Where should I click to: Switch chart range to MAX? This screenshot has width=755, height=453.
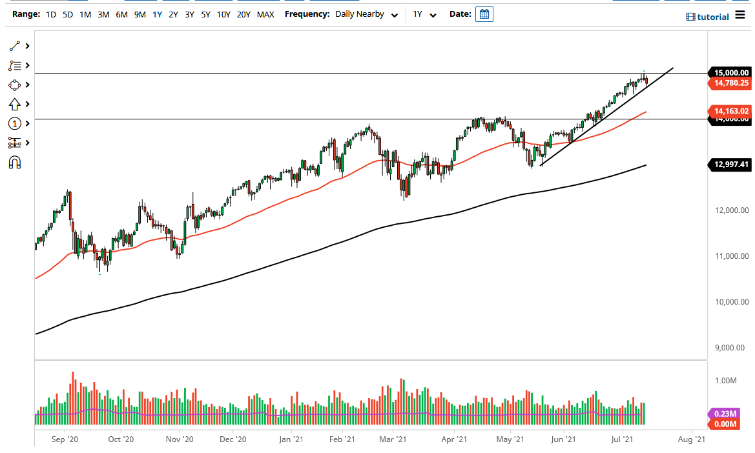click(x=265, y=14)
